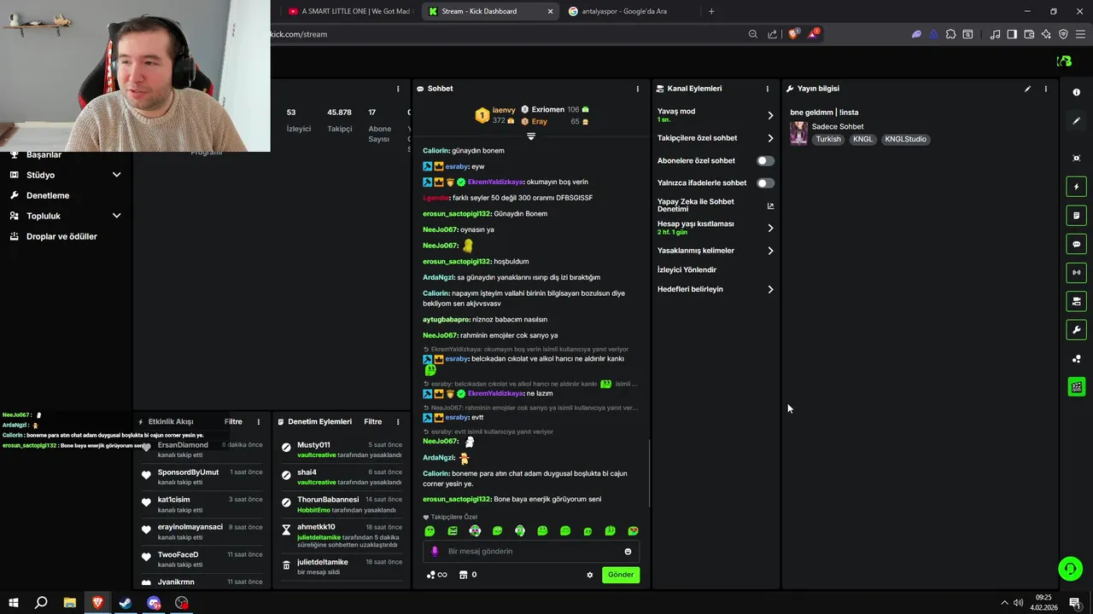
Task: Switch to antalyaspor Google search tab
Action: pyautogui.click(x=625, y=11)
